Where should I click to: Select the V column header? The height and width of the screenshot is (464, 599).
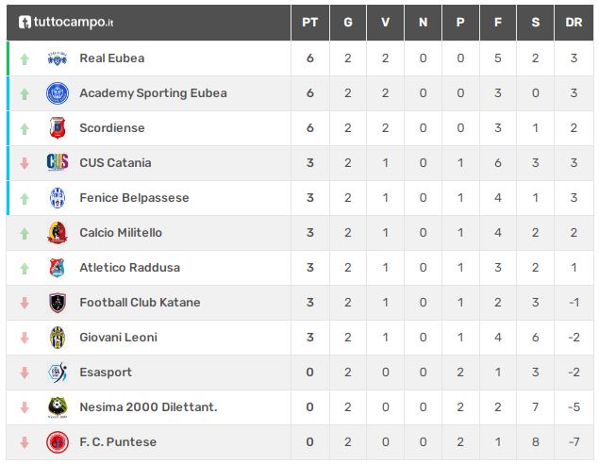(385, 22)
